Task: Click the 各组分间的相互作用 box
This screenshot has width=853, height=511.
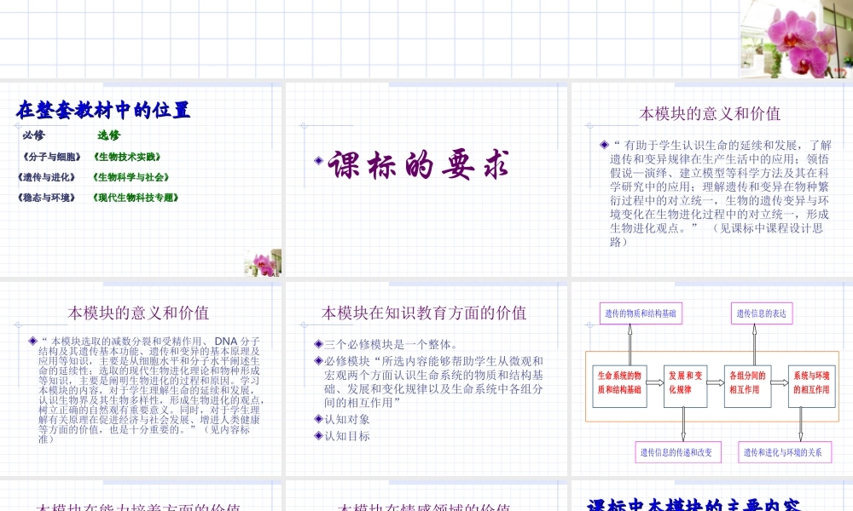Action: 747,386
